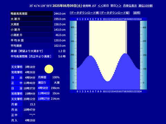
Task: Open the 潮位10分割 link
Action: click(x=146, y=6)
